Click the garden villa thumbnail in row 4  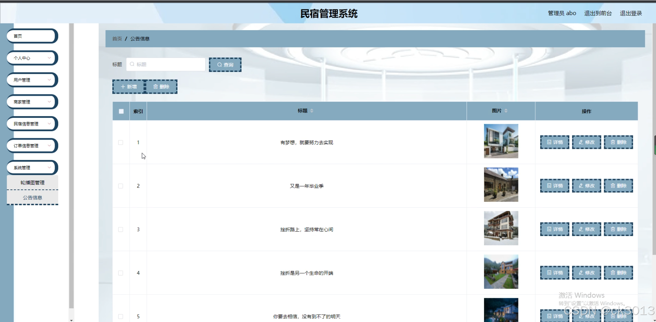501,271
